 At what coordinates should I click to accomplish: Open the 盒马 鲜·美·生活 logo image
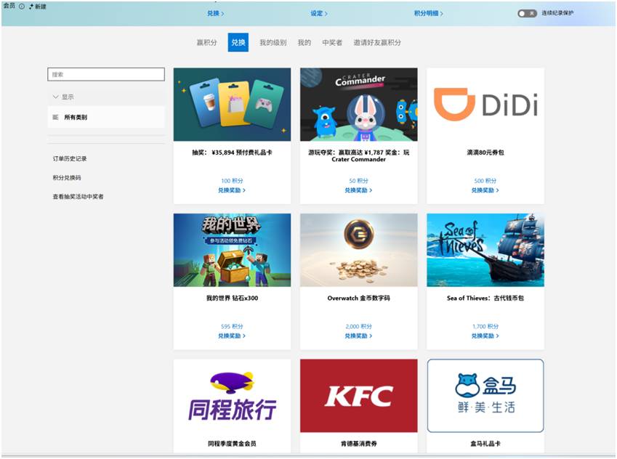point(485,395)
